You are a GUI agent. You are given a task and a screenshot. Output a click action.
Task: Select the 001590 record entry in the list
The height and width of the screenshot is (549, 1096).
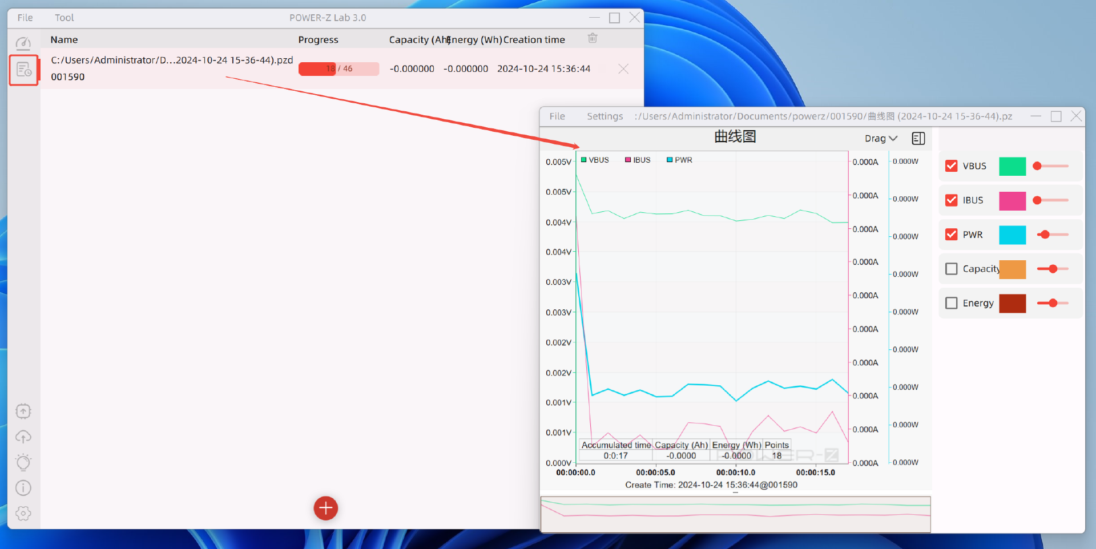tap(67, 76)
